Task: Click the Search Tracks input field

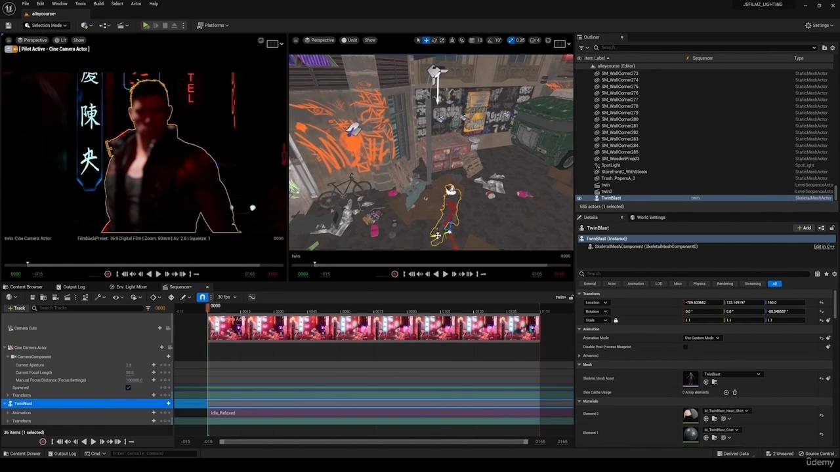Action: (87, 308)
